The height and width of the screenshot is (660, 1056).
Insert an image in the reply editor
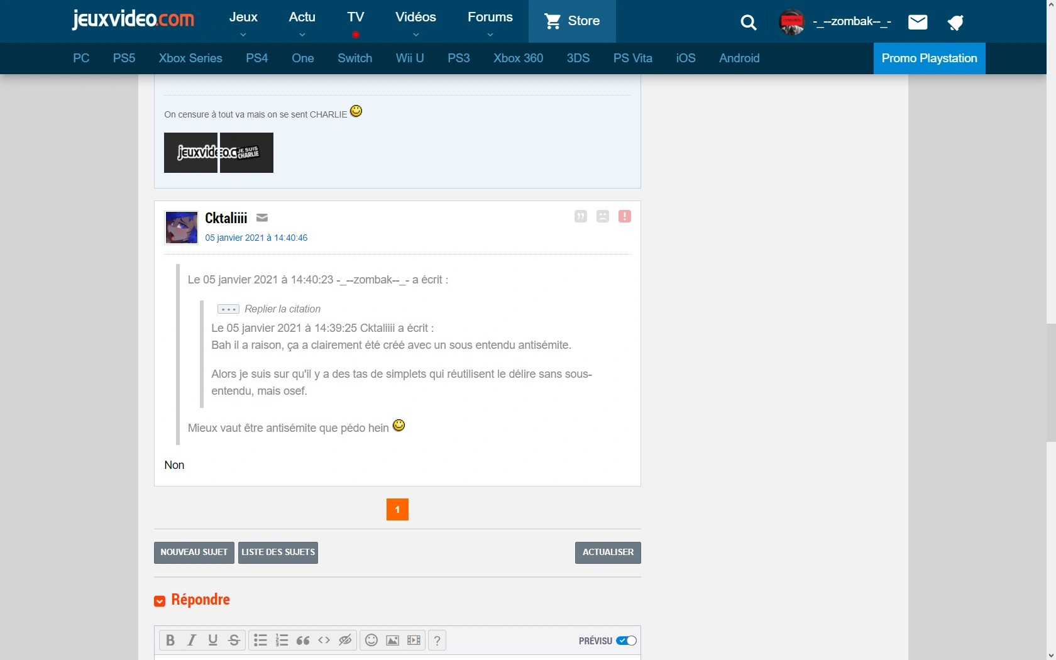(392, 641)
